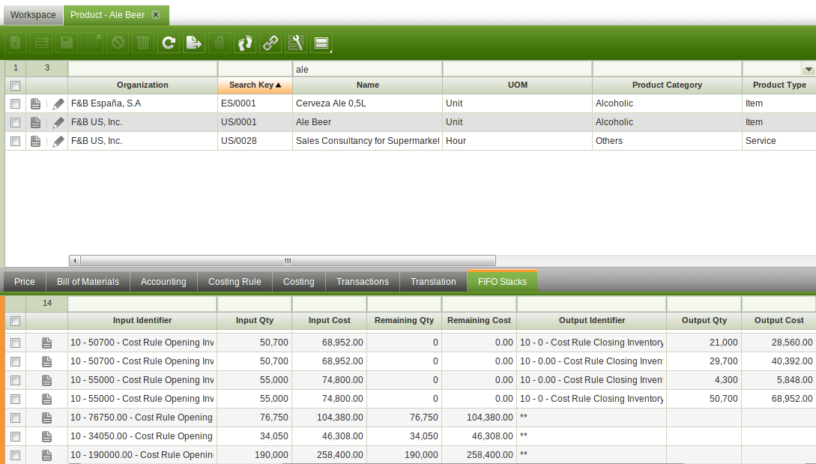The width and height of the screenshot is (816, 464).
Task: Click the chain link icon in toolbar
Action: pyautogui.click(x=271, y=43)
